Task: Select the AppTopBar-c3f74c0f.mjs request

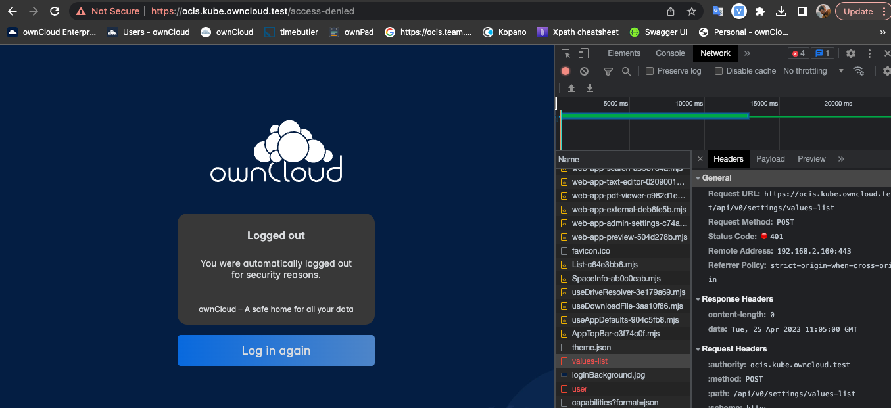Action: pyautogui.click(x=623, y=334)
